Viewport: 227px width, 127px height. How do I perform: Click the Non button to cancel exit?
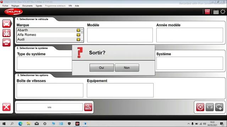pos(127,68)
